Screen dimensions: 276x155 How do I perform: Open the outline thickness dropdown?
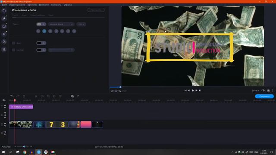[x=61, y=50]
